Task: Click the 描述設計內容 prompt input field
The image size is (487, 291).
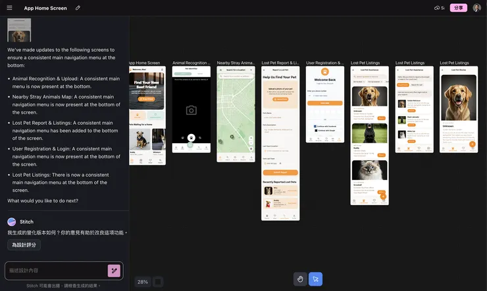Action: click(56, 271)
